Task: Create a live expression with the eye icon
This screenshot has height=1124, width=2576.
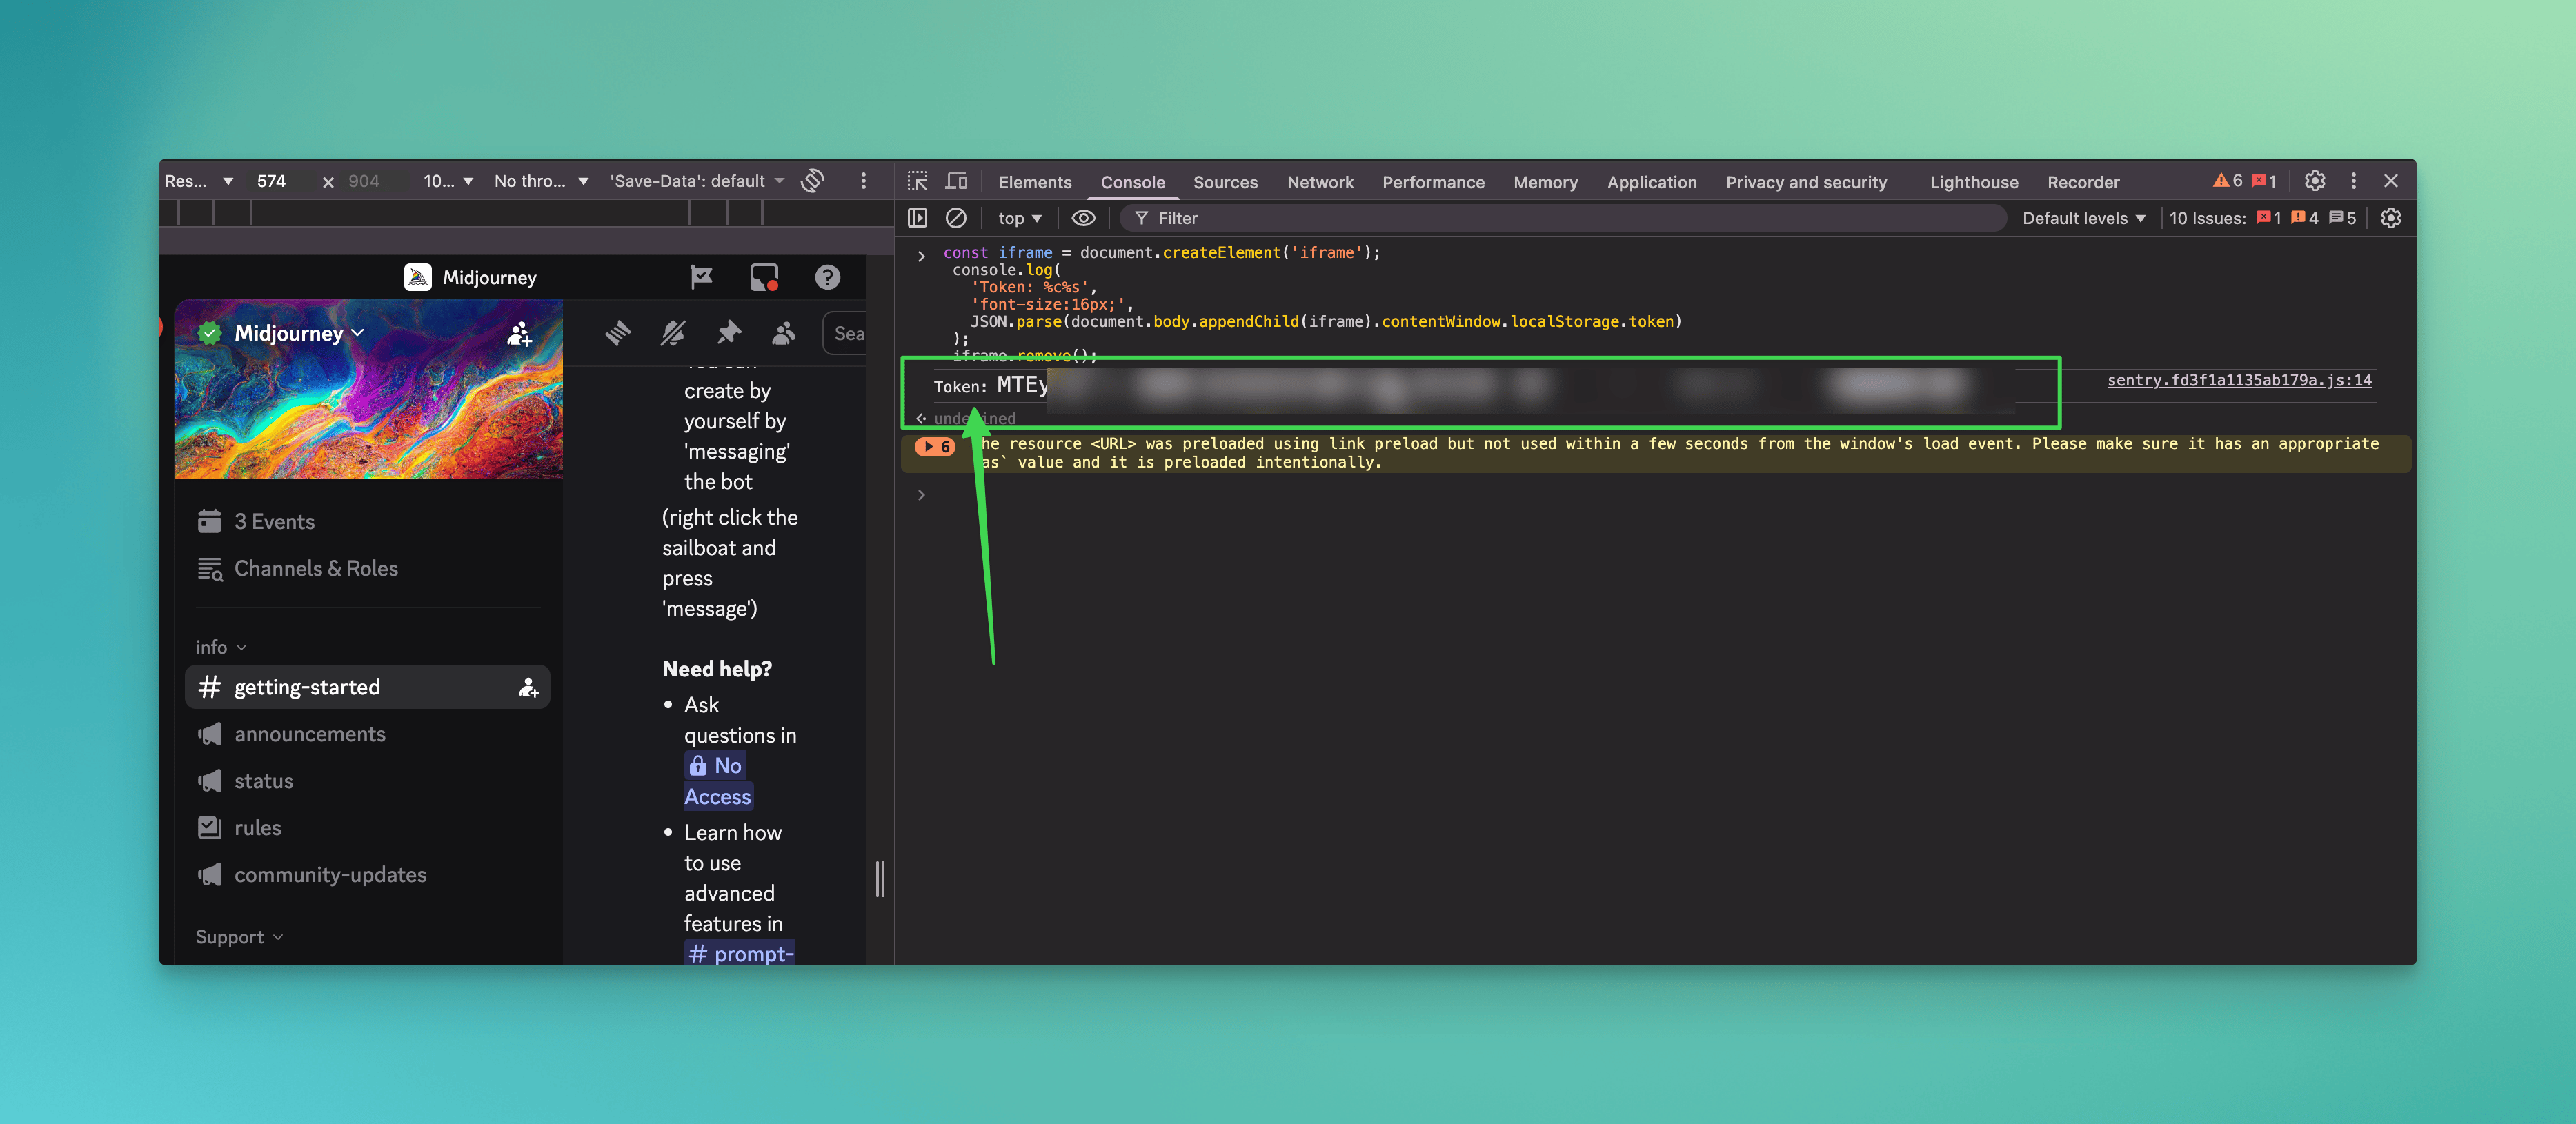Action: click(x=1083, y=217)
